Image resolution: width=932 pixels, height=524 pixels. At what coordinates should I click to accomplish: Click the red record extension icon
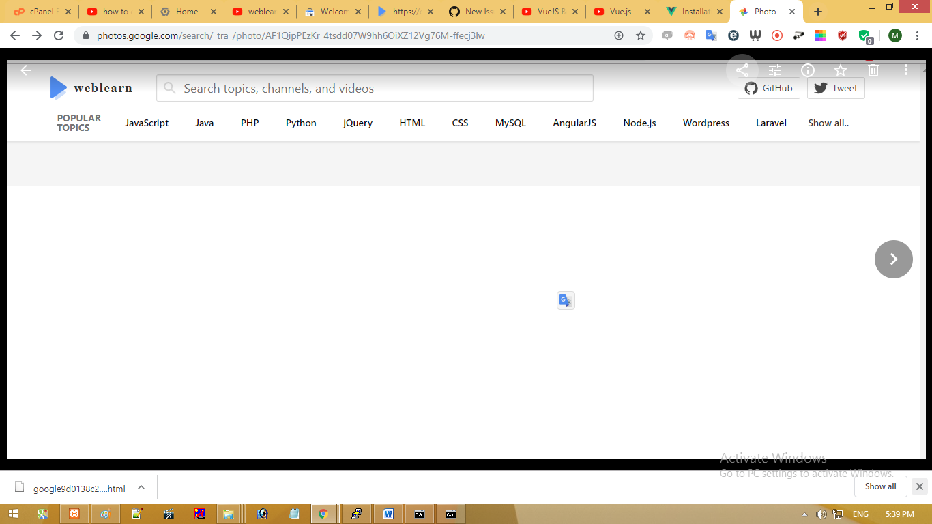(776, 35)
